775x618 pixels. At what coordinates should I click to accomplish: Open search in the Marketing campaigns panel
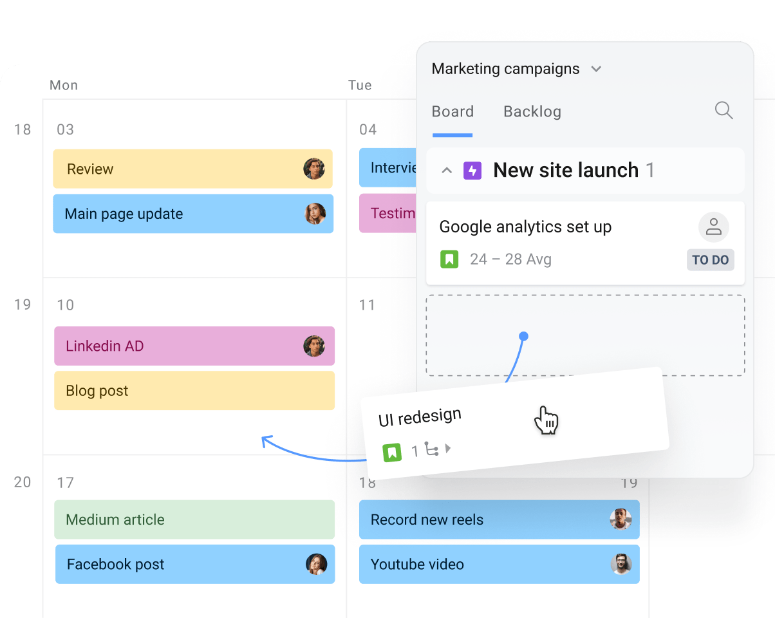pyautogui.click(x=724, y=111)
